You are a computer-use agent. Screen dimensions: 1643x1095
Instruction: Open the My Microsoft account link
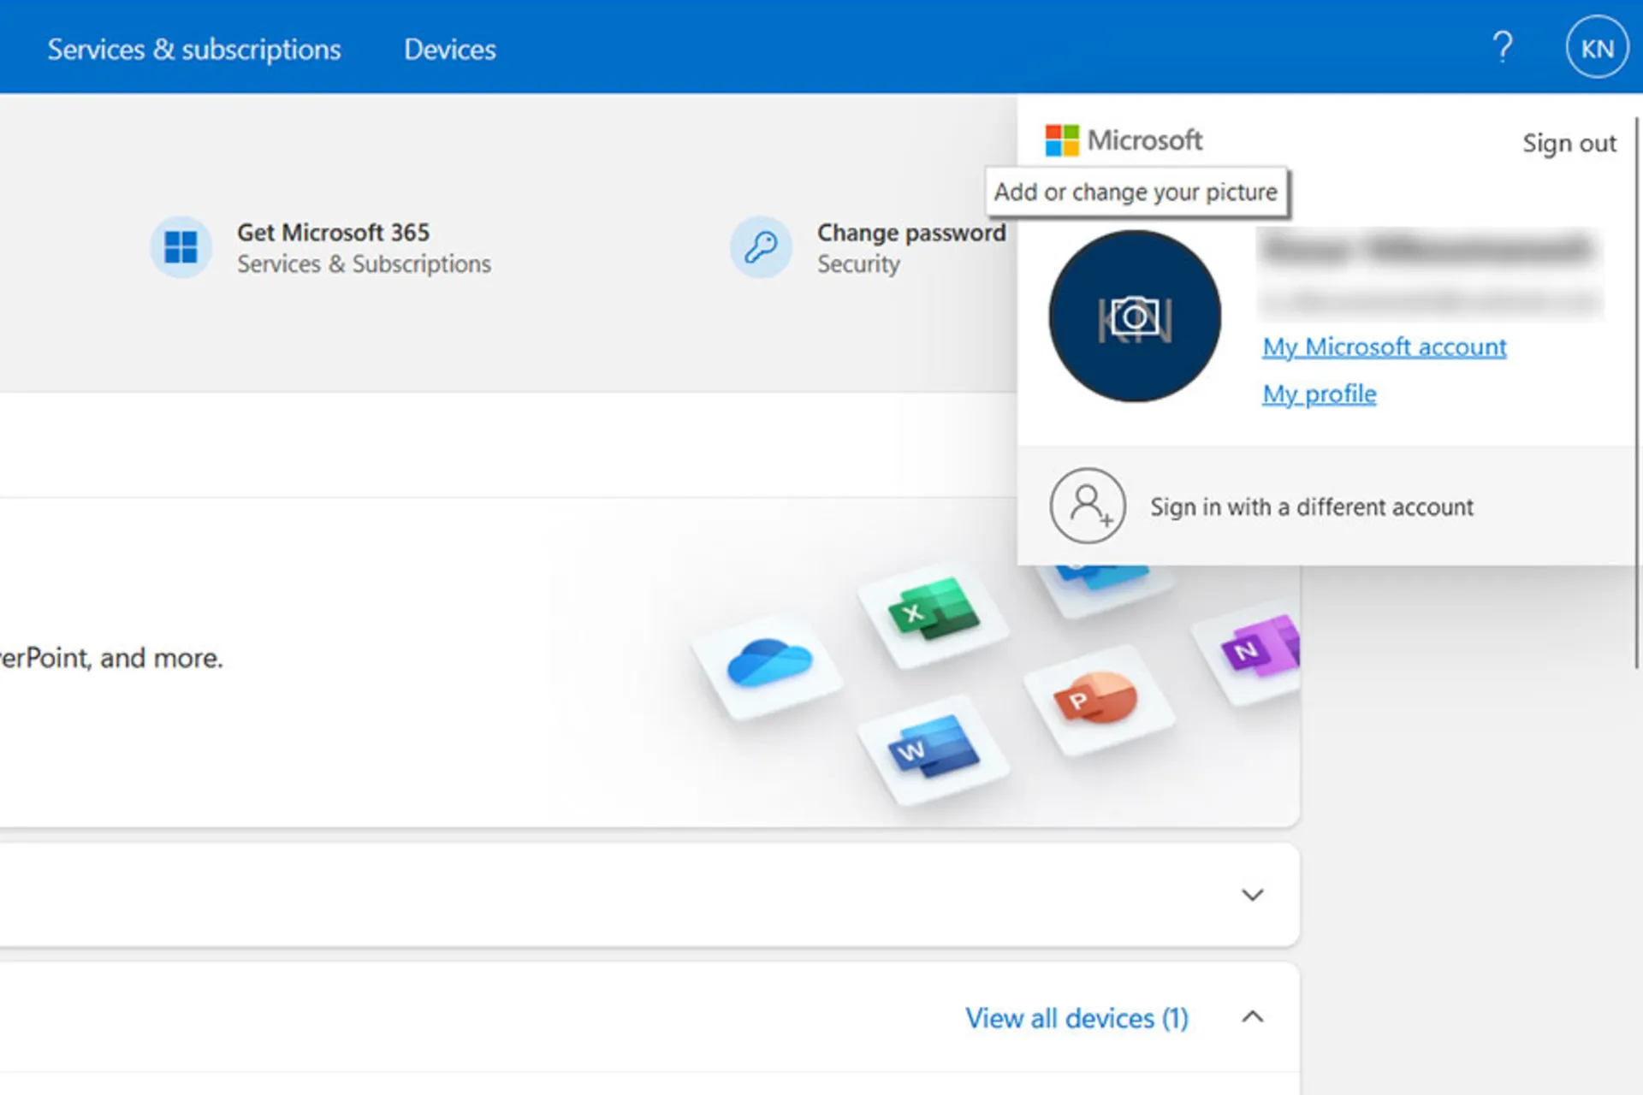(1384, 347)
